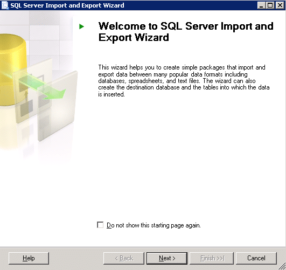Go back using the Back button
The width and height of the screenshot is (286, 270).
(124, 258)
